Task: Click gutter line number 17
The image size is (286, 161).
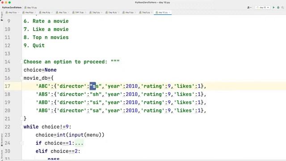Action: coord(7,86)
